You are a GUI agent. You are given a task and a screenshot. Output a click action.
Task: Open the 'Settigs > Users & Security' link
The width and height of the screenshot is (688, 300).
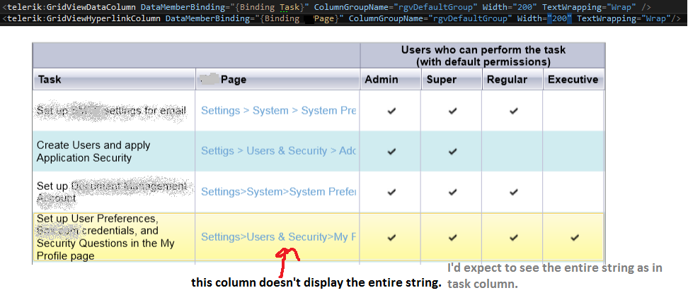pyautogui.click(x=279, y=151)
